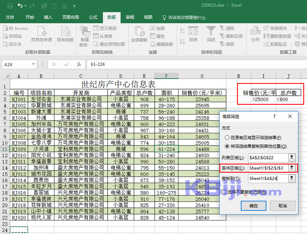Screen dimensions: 307x234
Task: Close the 高级筛选 dialog
Action: coord(290,117)
